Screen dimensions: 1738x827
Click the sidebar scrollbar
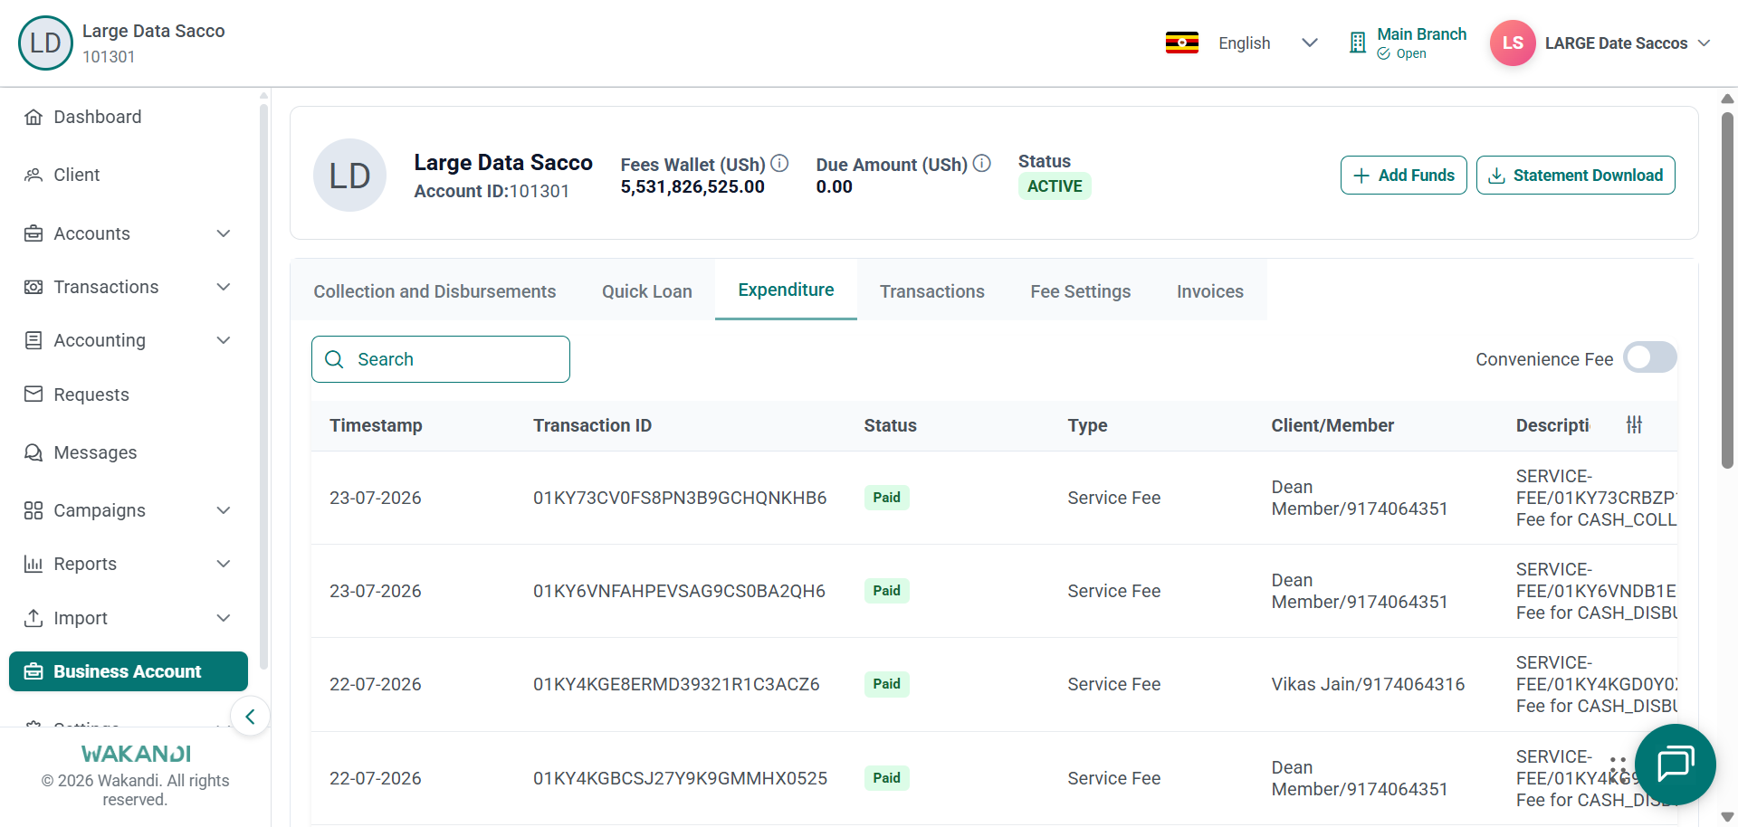263,385
